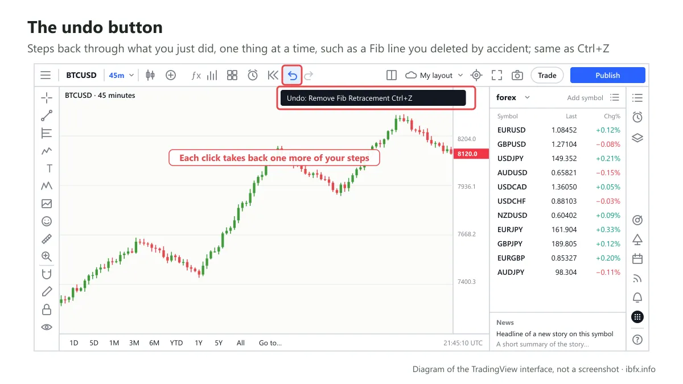The image size is (683, 384).
Task: Click the blue Publish button
Action: pos(608,75)
